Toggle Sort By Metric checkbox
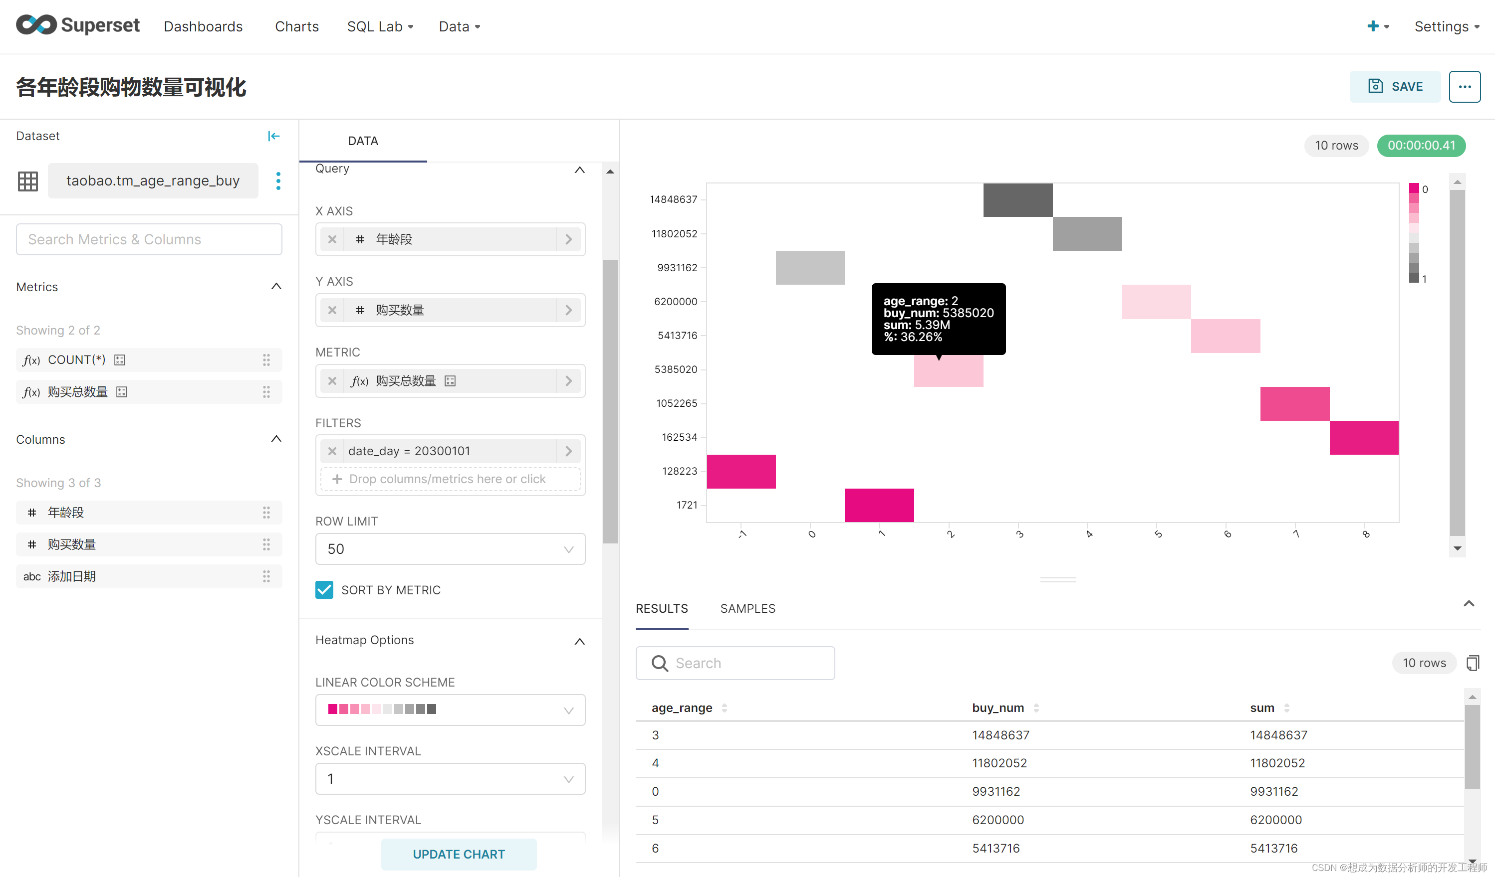 324,590
